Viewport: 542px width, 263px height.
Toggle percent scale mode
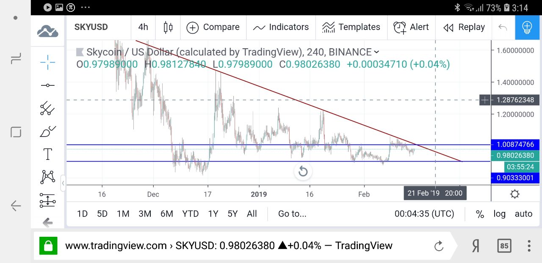click(480, 214)
